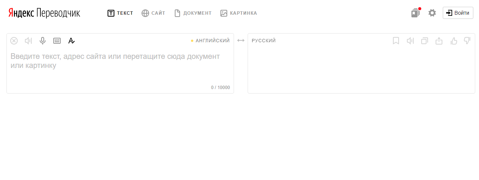Copy the translation icon
Viewport: 479px width, 180px height.
pos(425,41)
